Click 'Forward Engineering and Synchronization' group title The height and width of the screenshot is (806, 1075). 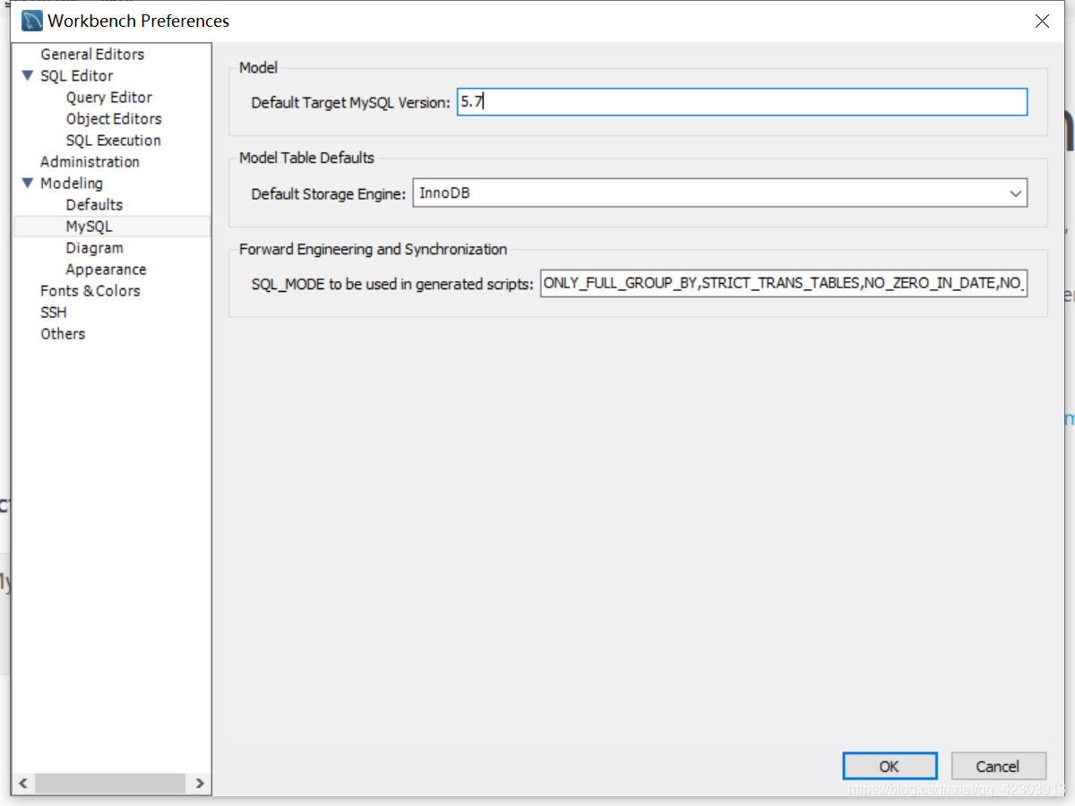373,250
